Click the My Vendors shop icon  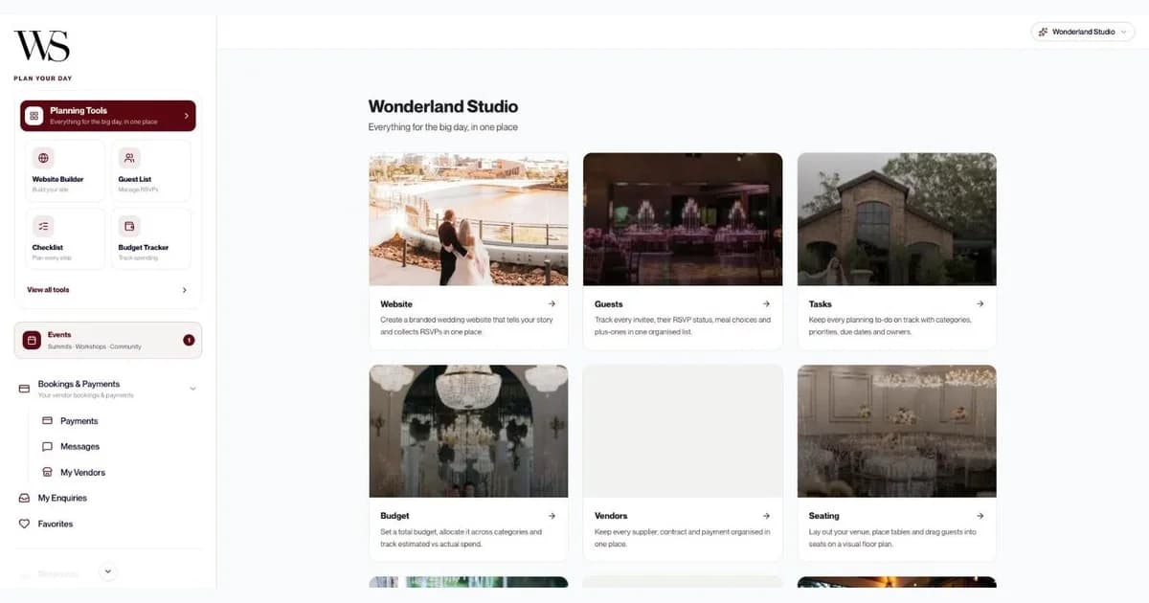pyautogui.click(x=48, y=473)
